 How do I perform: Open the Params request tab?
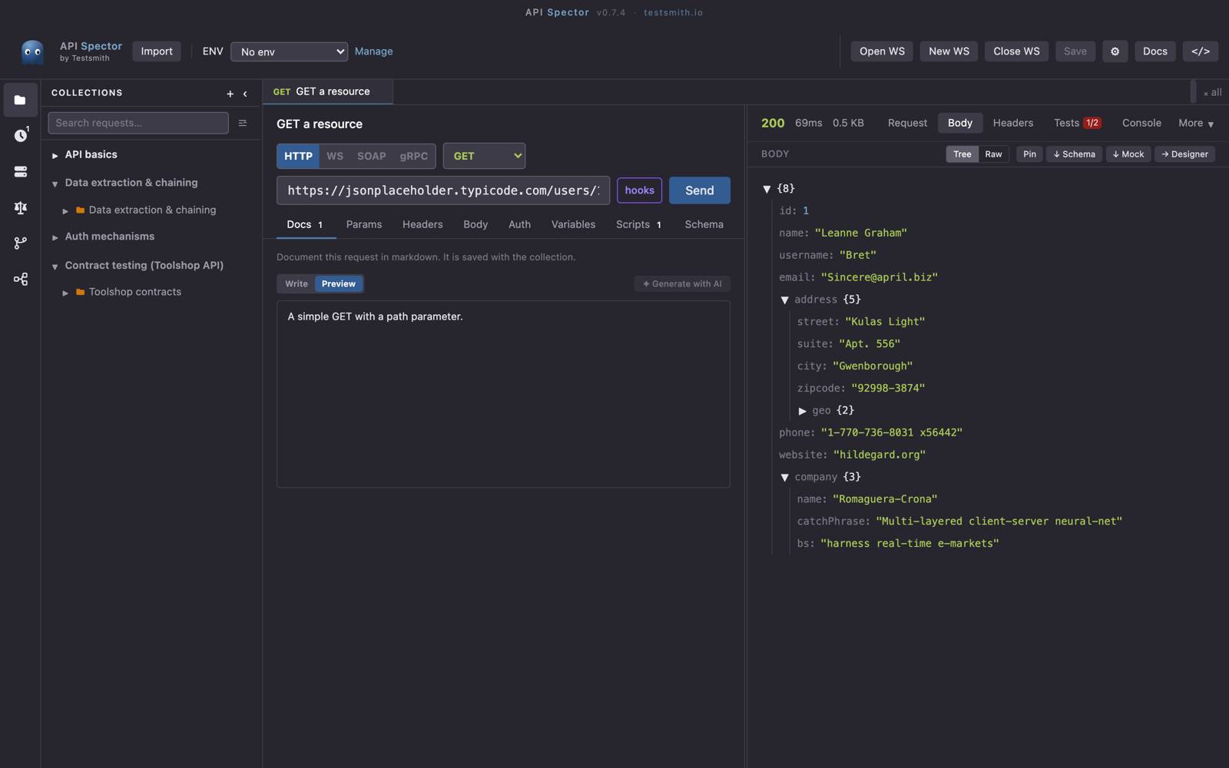(363, 224)
